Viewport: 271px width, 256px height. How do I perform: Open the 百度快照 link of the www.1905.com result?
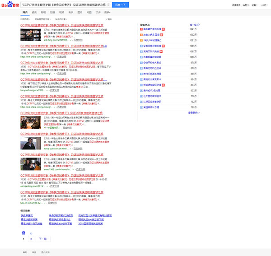[80, 169]
